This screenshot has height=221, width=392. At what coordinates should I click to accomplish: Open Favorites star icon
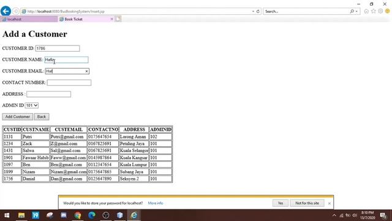(x=374, y=11)
